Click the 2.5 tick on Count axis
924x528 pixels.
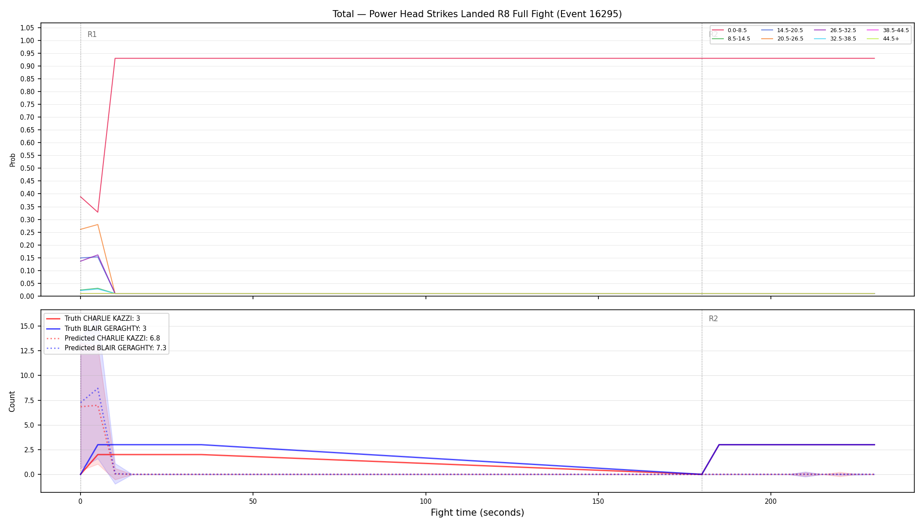click(x=29, y=450)
